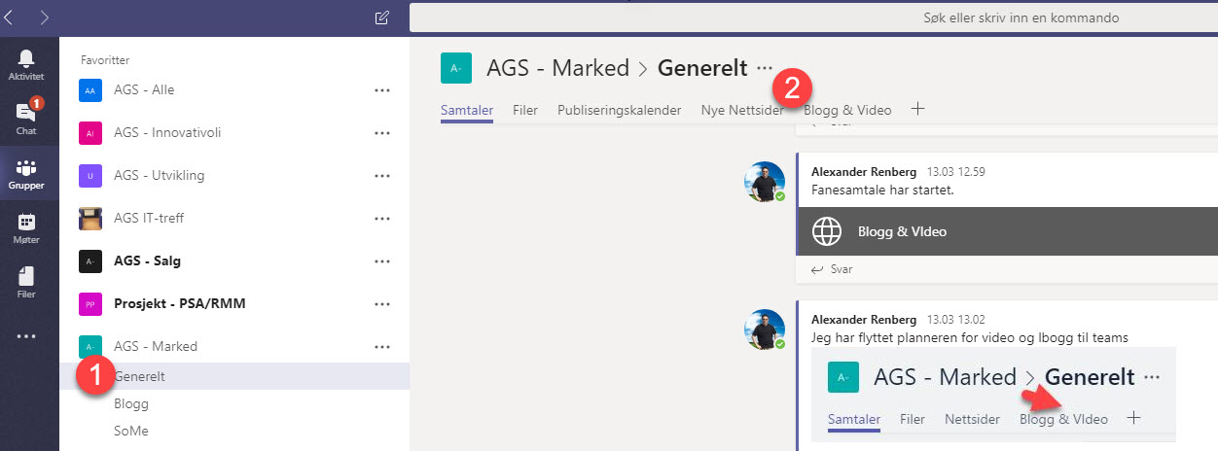Open the Aktivitet bell in sidebar
This screenshot has width=1218, height=451.
(x=26, y=64)
